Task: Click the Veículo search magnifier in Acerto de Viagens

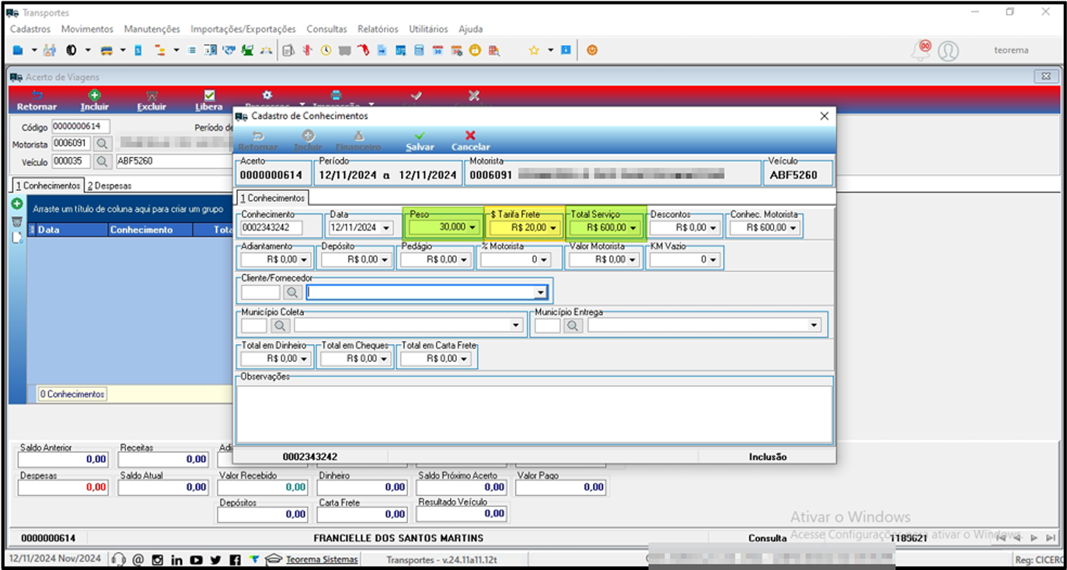Action: 103,162
